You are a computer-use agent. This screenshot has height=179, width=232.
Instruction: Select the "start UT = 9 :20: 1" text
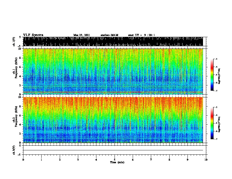tap(141, 35)
